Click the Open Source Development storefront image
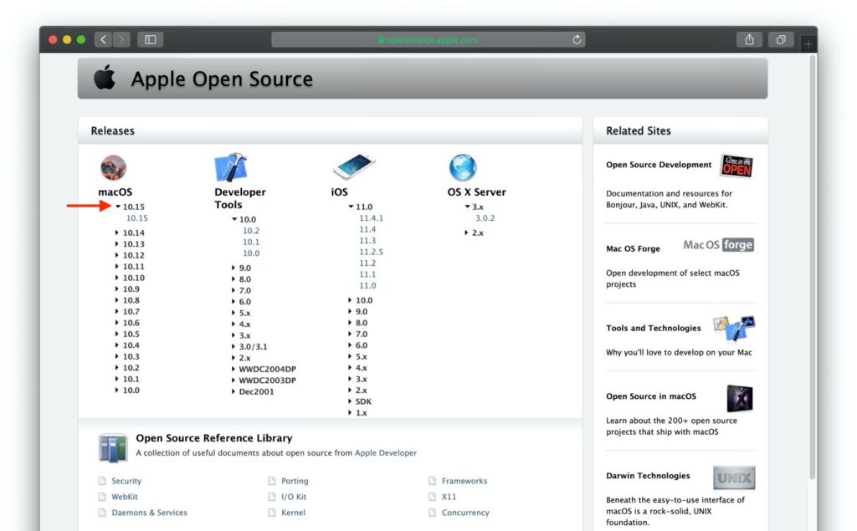The image size is (857, 531). coord(736,166)
